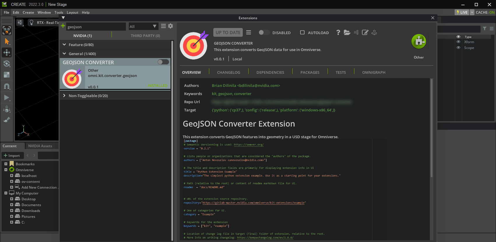Click the Import button
Viewport: 496px width, 242px height.
(12, 155)
